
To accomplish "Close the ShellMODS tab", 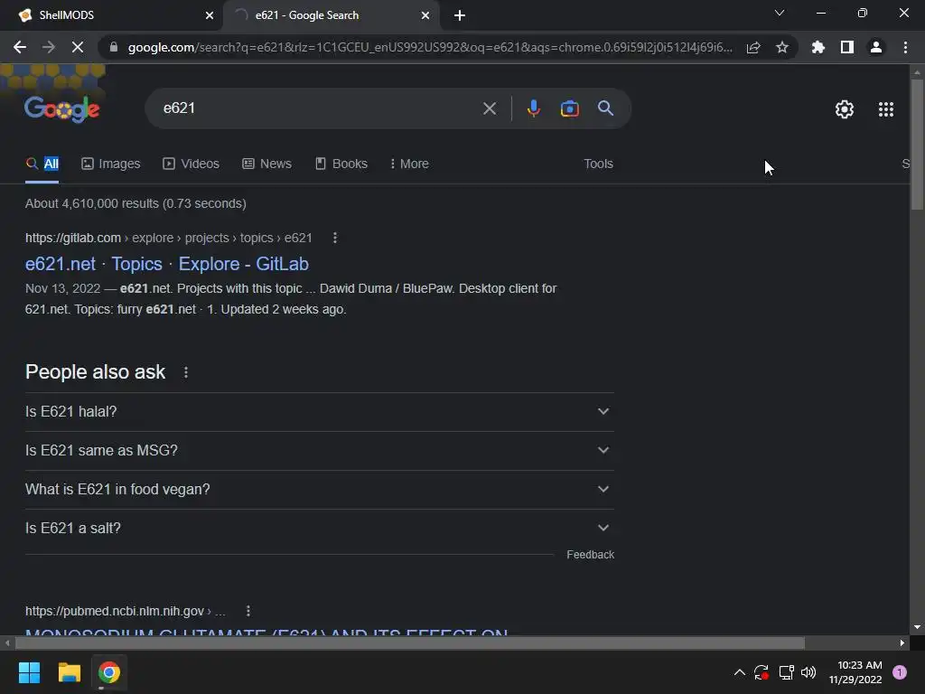I will pyautogui.click(x=210, y=15).
